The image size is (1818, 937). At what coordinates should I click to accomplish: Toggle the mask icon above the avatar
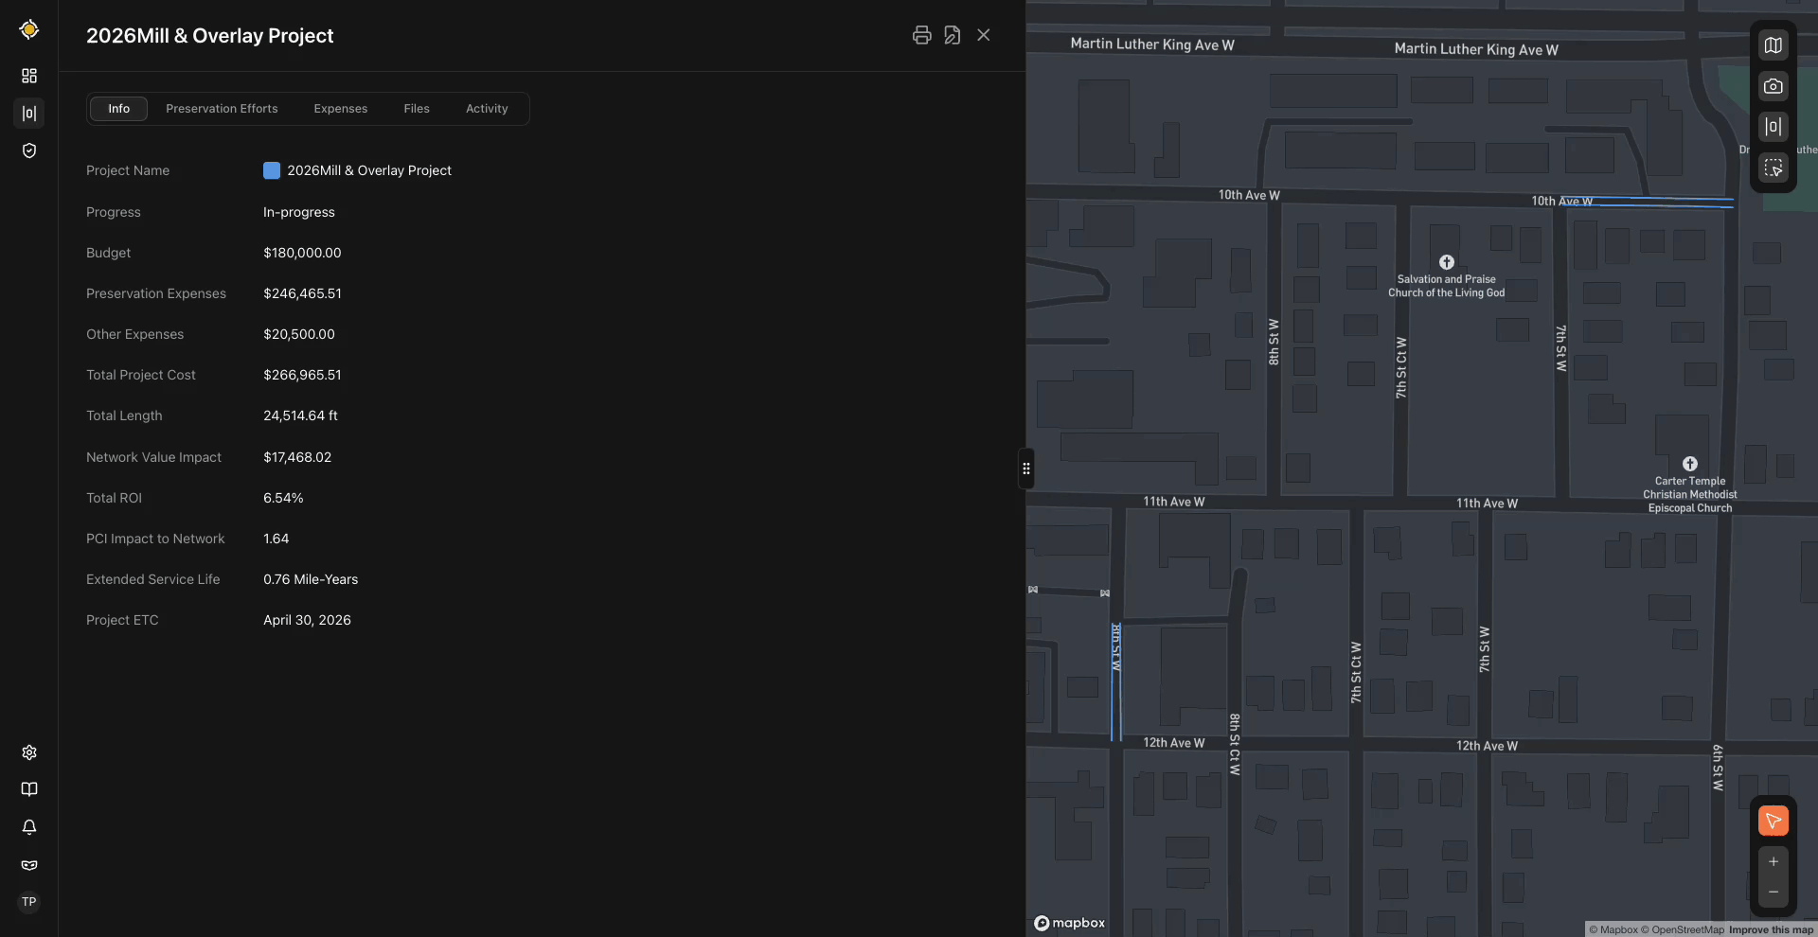point(29,864)
